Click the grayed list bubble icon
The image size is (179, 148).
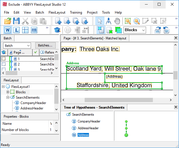(68, 30)
